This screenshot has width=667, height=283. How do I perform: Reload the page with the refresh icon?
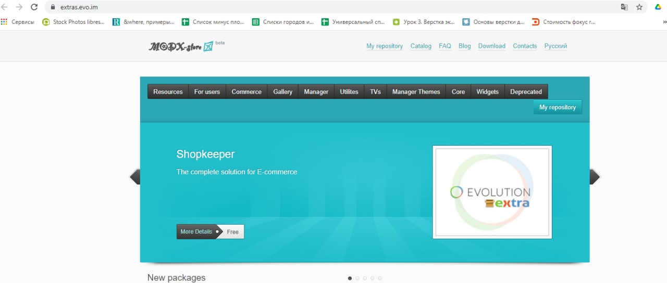(34, 7)
